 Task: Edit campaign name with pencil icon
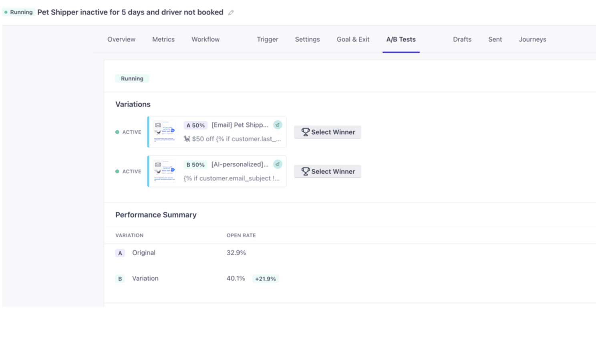click(x=231, y=12)
